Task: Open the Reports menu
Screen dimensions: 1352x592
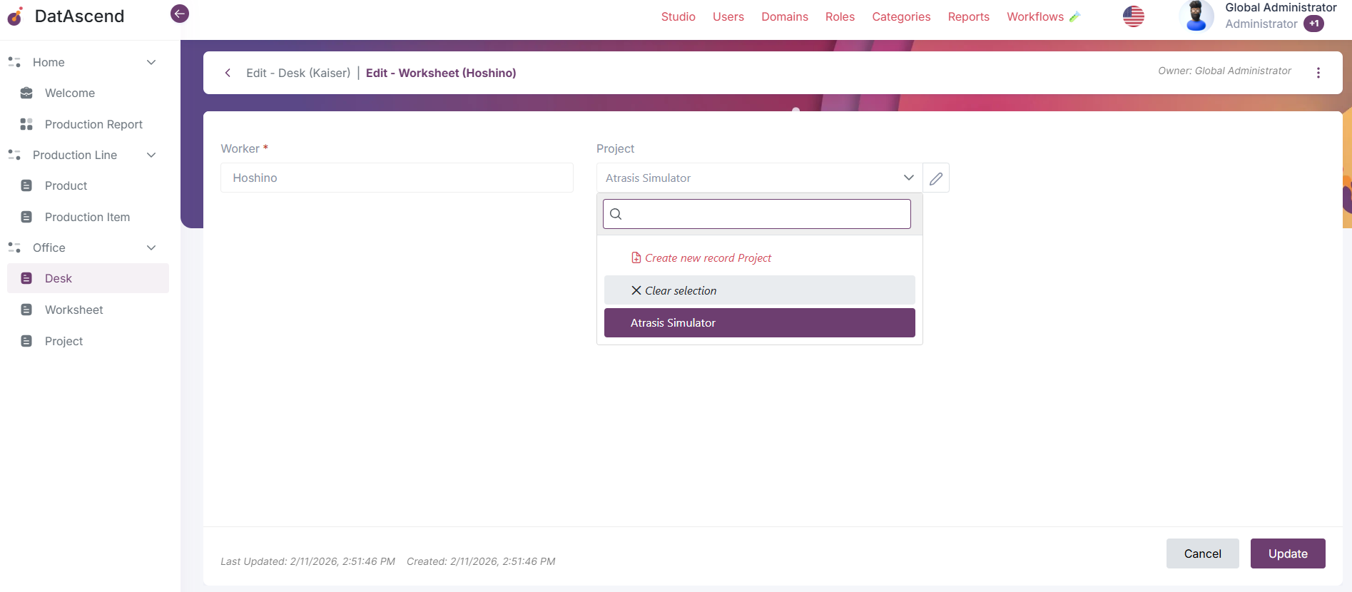Action: coord(968,16)
